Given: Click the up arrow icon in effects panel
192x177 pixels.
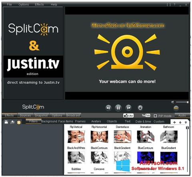Looking at the screenshot, I should point(186,122).
